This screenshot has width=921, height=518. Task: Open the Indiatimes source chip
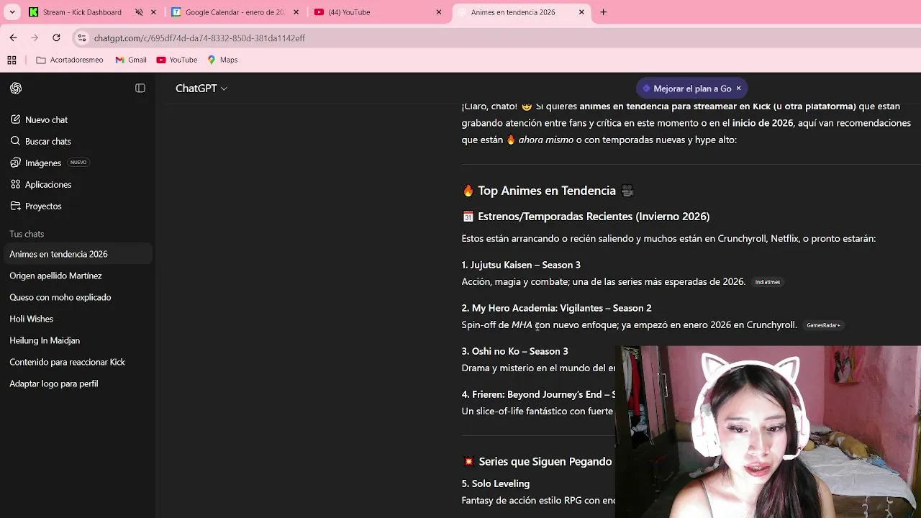coord(767,282)
